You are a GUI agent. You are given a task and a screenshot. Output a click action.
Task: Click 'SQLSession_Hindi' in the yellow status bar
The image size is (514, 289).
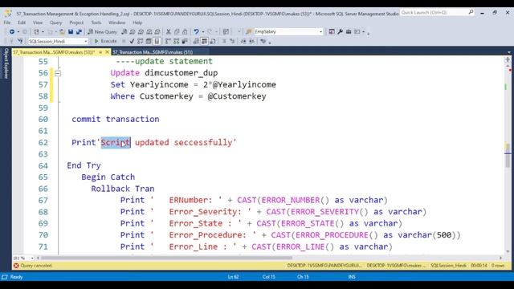(x=448, y=266)
